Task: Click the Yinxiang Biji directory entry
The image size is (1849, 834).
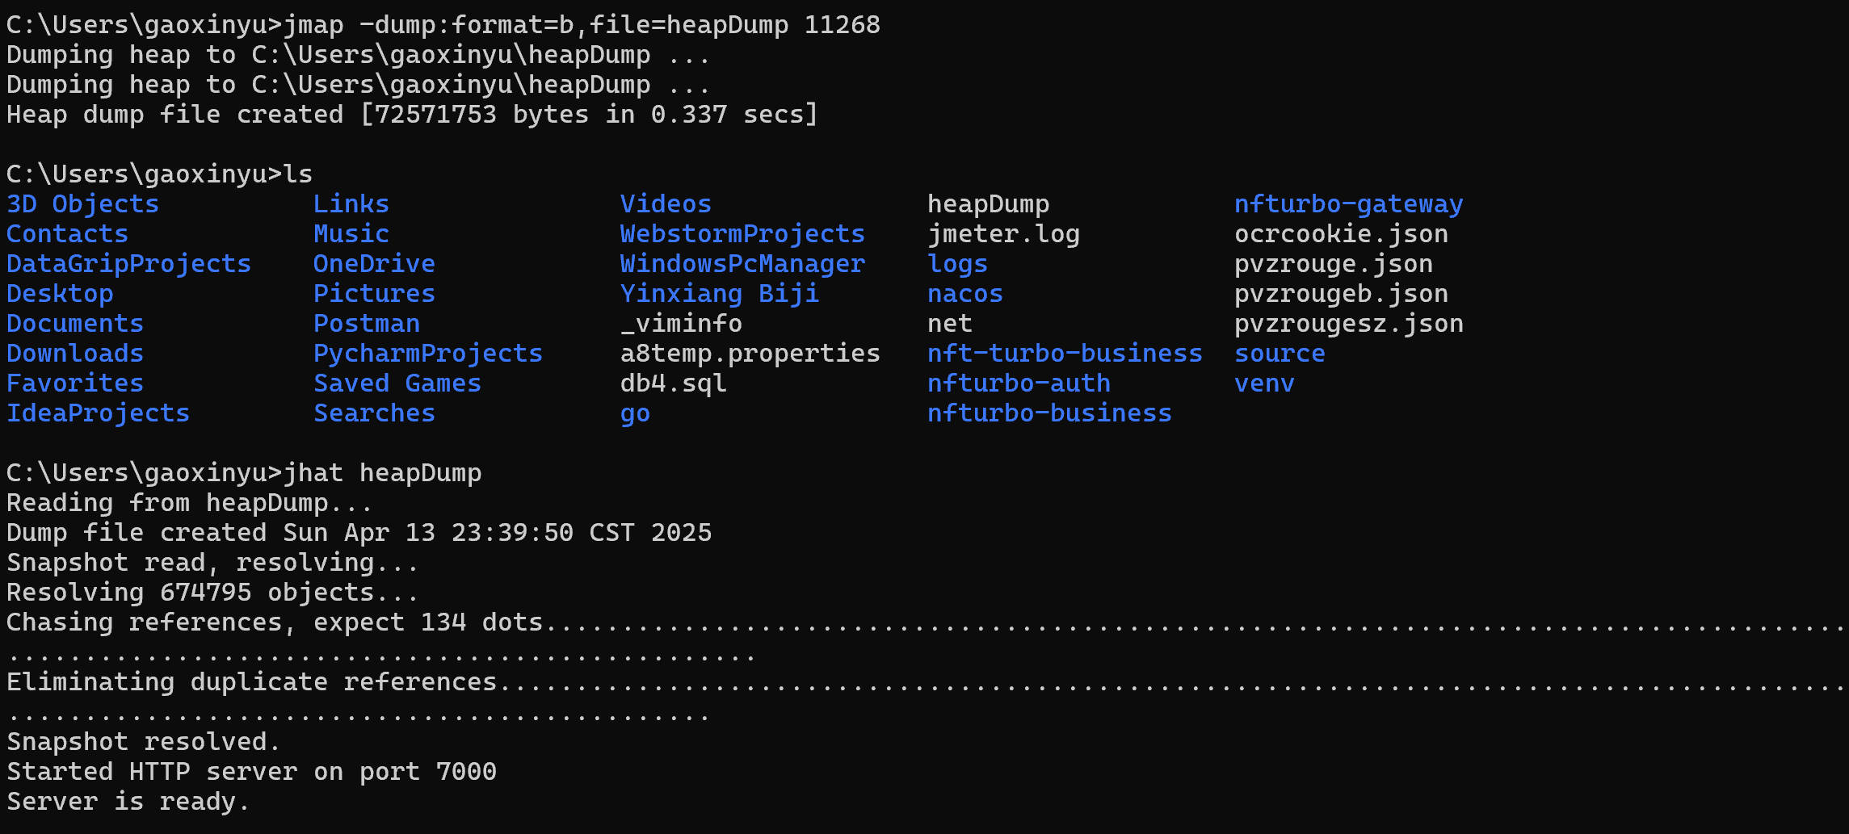Action: [x=719, y=294]
